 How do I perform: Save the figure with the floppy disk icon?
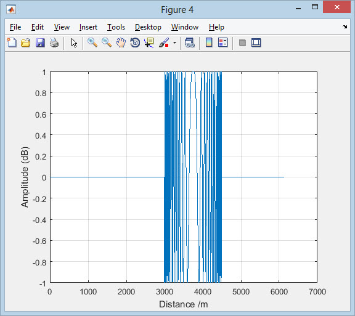pos(40,43)
